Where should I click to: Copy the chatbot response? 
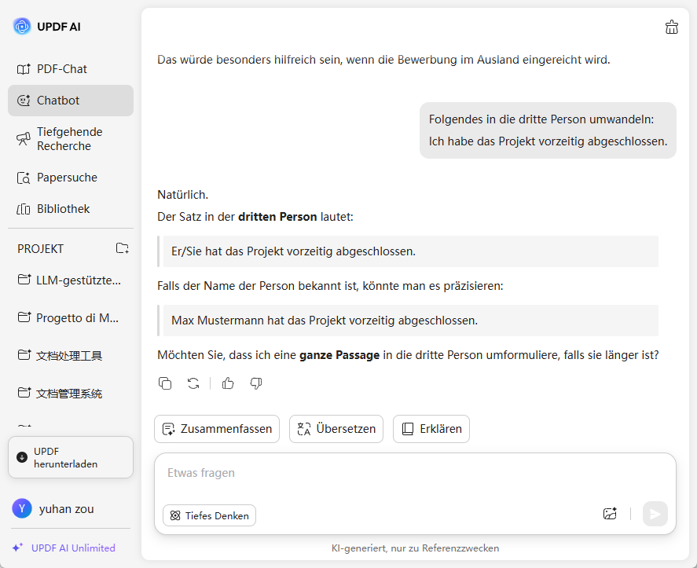point(165,383)
